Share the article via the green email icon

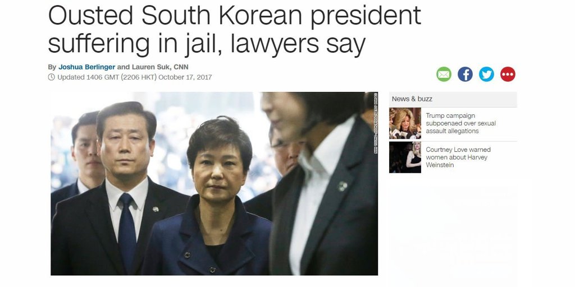click(x=444, y=75)
